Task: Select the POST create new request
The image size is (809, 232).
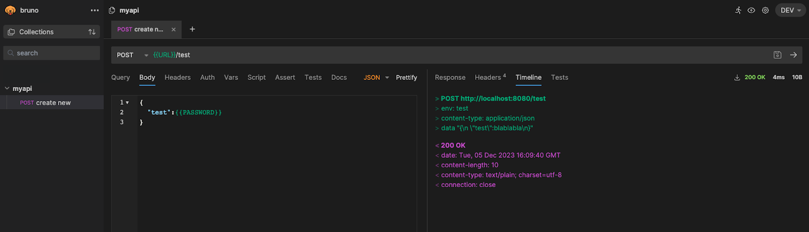Action: coord(52,103)
